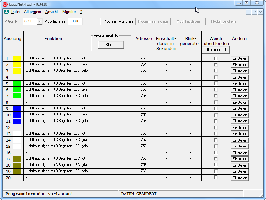Click the olive swatch of output 18
266x200 pixels.
17,165
